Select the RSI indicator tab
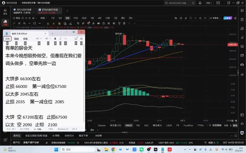This screenshot has width=246, height=153. [138, 126]
